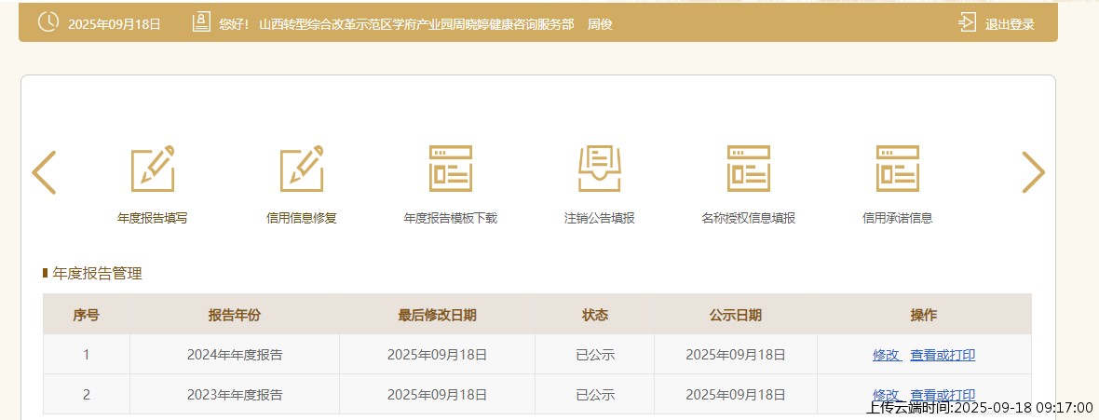1099x420 pixels.
Task: Log out via 退出登录 link
Action: [1010, 24]
